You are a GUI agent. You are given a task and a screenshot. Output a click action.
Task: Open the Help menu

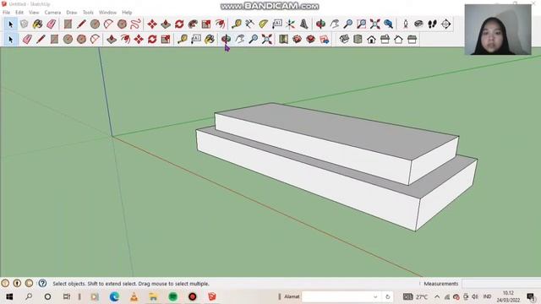tap(127, 13)
